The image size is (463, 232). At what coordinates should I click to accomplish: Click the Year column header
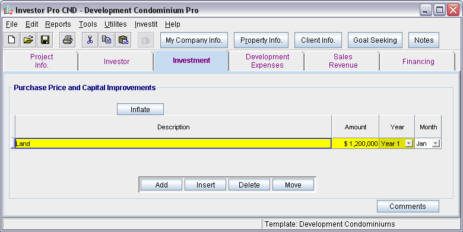(397, 127)
